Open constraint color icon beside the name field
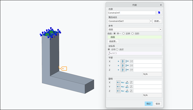This screenshot has height=110, width=193. pos(159,13)
